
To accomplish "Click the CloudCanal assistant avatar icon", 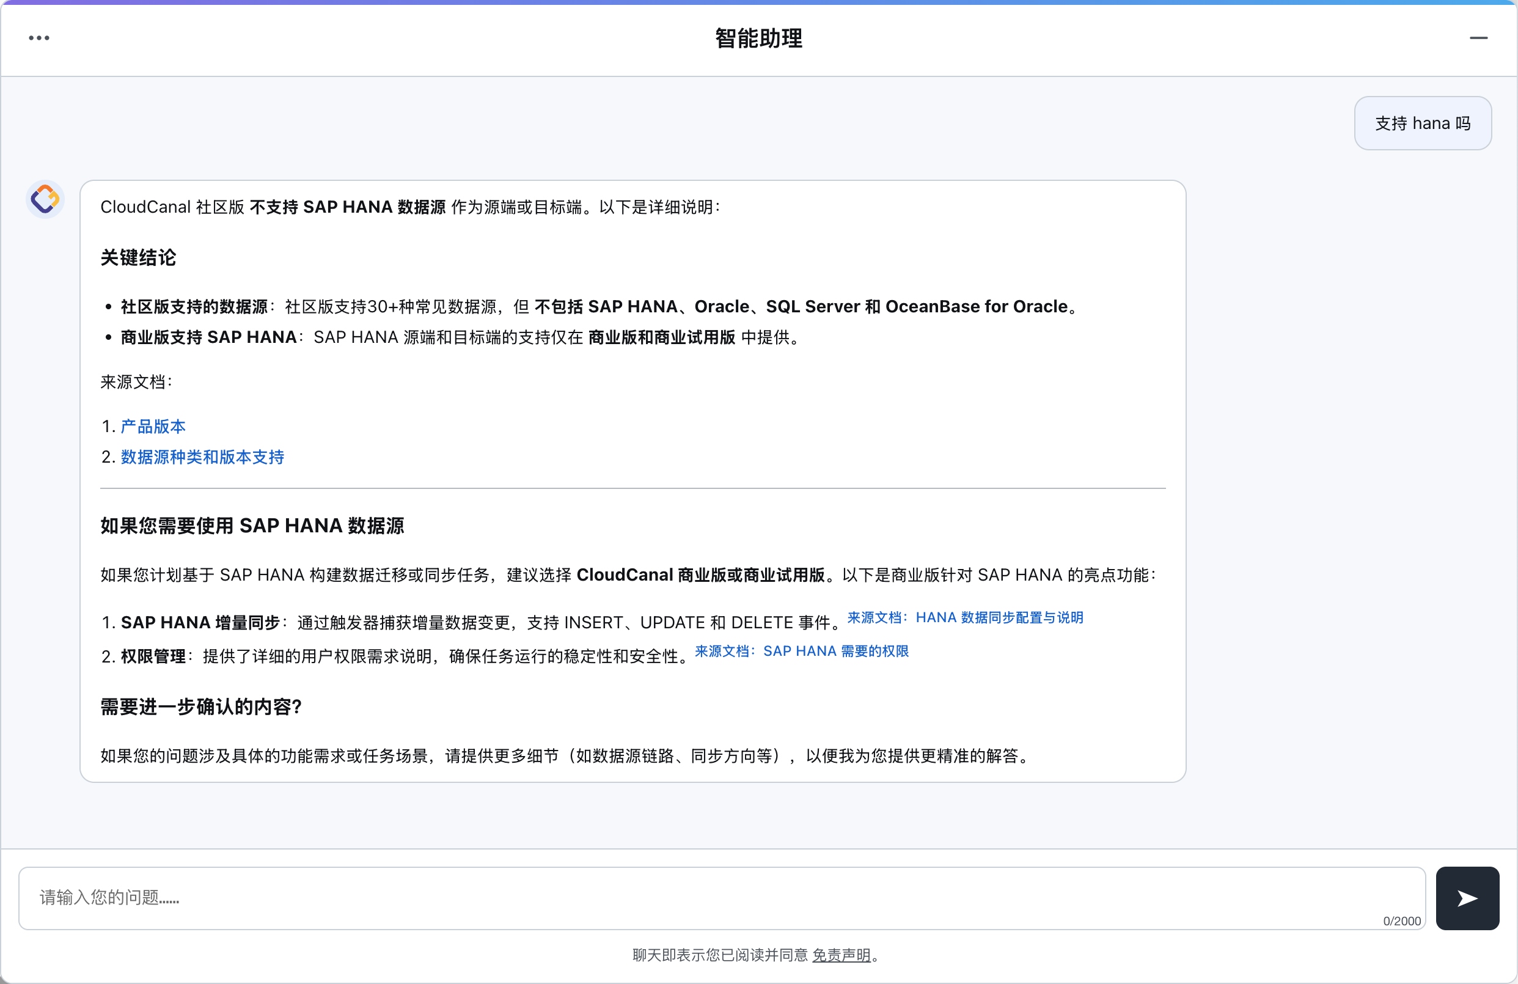I will [45, 200].
